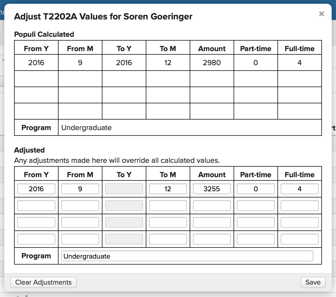The height and width of the screenshot is (297, 336).
Task: Close the Adjust T2202A Values dialog
Action: 322,14
